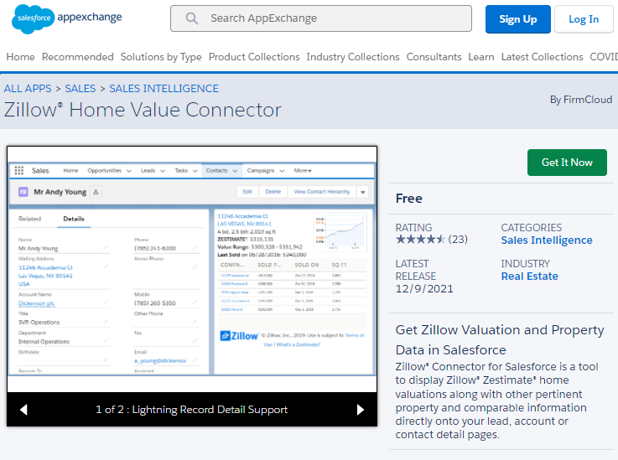Open the Real Estate industry link
The width and height of the screenshot is (618, 460).
click(x=529, y=277)
